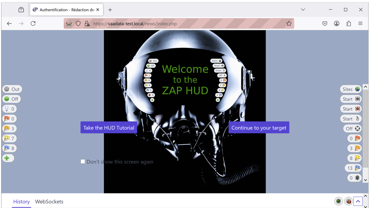Screen dimensions: 370x208
Task: Launch the Ajax Spider
Action: [351, 109]
